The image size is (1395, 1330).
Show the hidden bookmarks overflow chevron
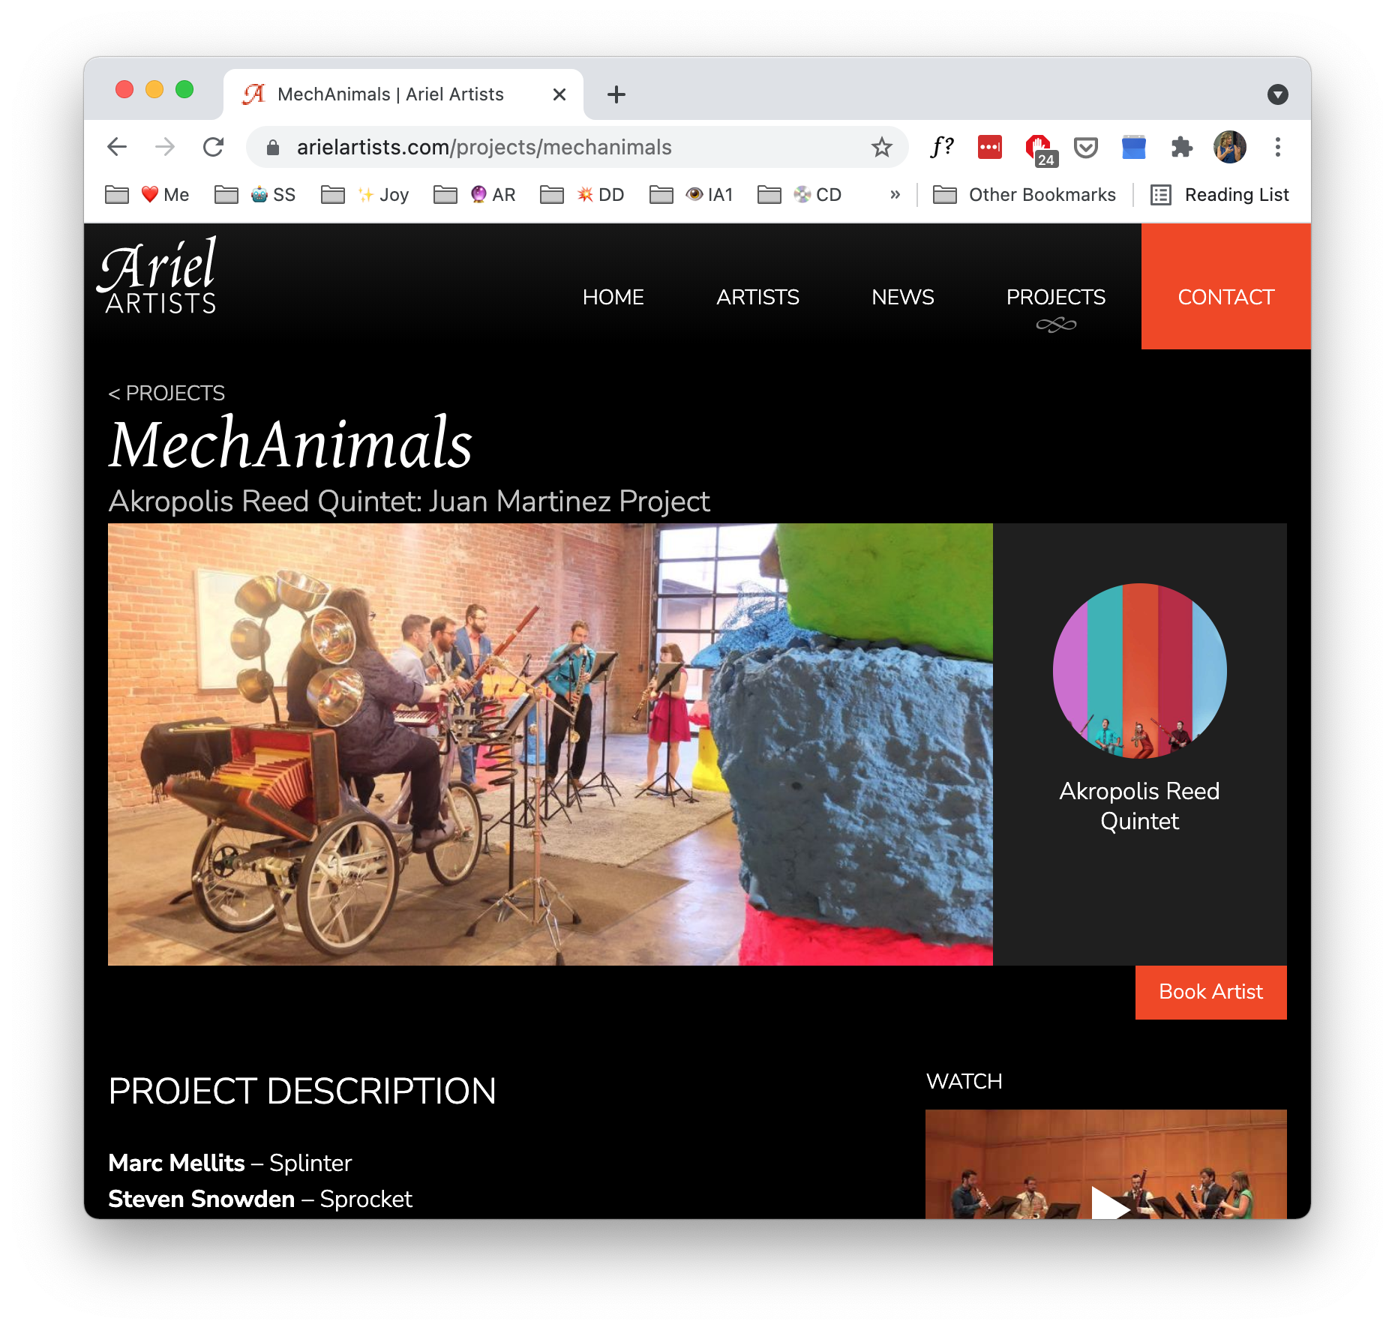pos(895,195)
